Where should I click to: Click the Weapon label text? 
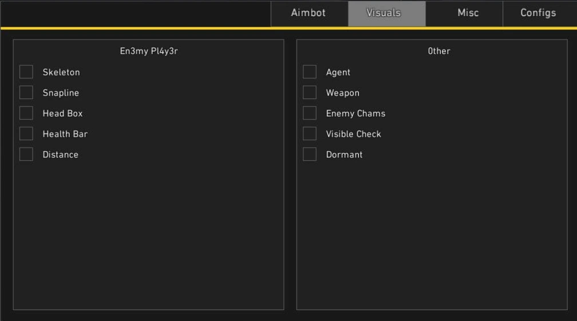tap(342, 93)
